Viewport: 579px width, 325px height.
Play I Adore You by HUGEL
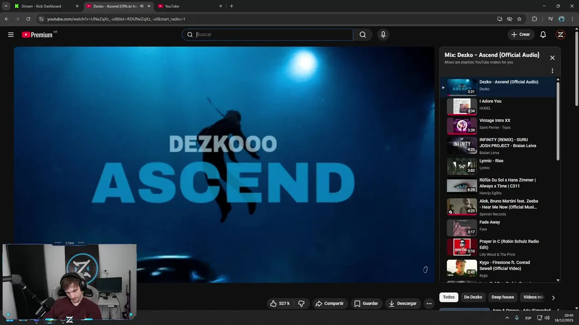tap(498, 107)
